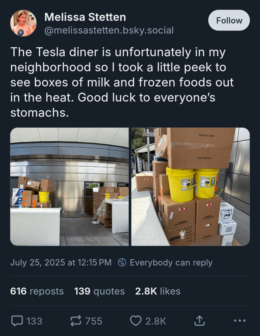
Task: Like the post with heart icon
Action: pyautogui.click(x=136, y=321)
